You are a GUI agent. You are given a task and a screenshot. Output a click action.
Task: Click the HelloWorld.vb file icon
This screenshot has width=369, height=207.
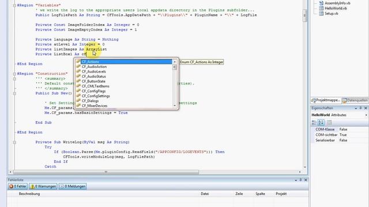(x=321, y=8)
